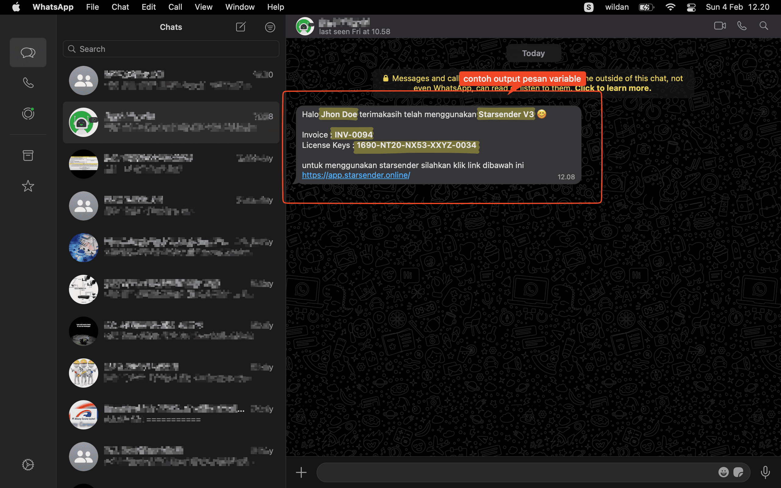The image size is (781, 488).
Task: Open the selected chat with robot avatar
Action: (x=171, y=122)
